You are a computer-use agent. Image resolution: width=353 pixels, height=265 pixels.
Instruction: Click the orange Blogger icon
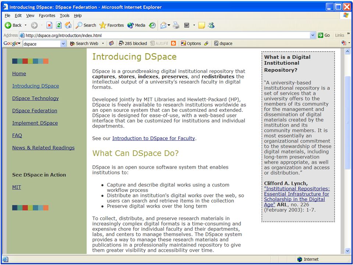coord(173,43)
